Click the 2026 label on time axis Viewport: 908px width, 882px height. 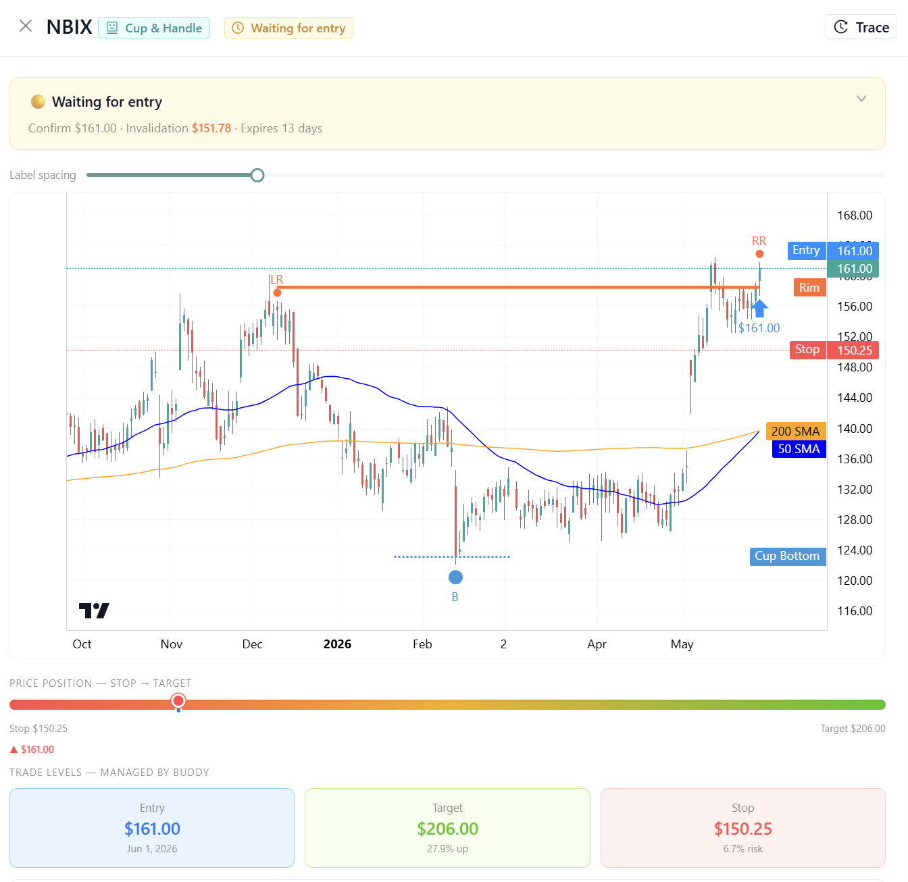point(337,644)
